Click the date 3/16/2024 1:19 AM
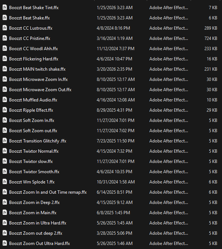This screenshot has height=249, width=222. (115, 38)
